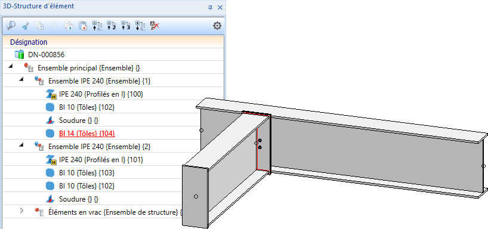This screenshot has height=229, width=488.
Task: Click the I-beam icon of item {101}
Action: 51,160
